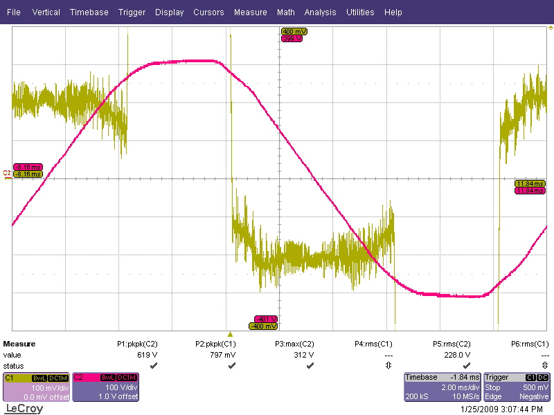The height and width of the screenshot is (415, 554).
Task: Open the Trigger descriptor box
Action: (x=517, y=387)
